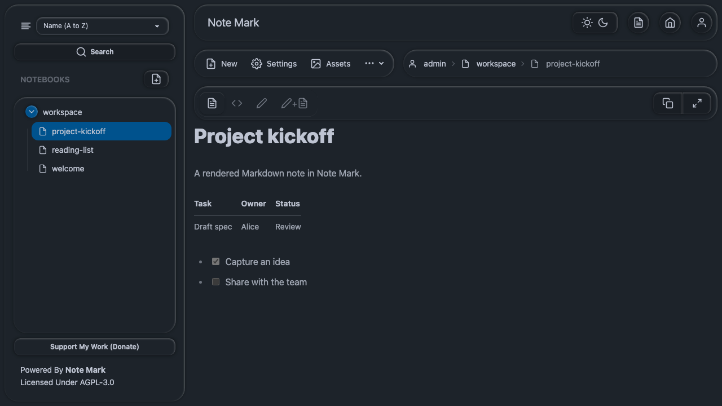
Task: Click the Review status cell
Action: [x=288, y=227]
